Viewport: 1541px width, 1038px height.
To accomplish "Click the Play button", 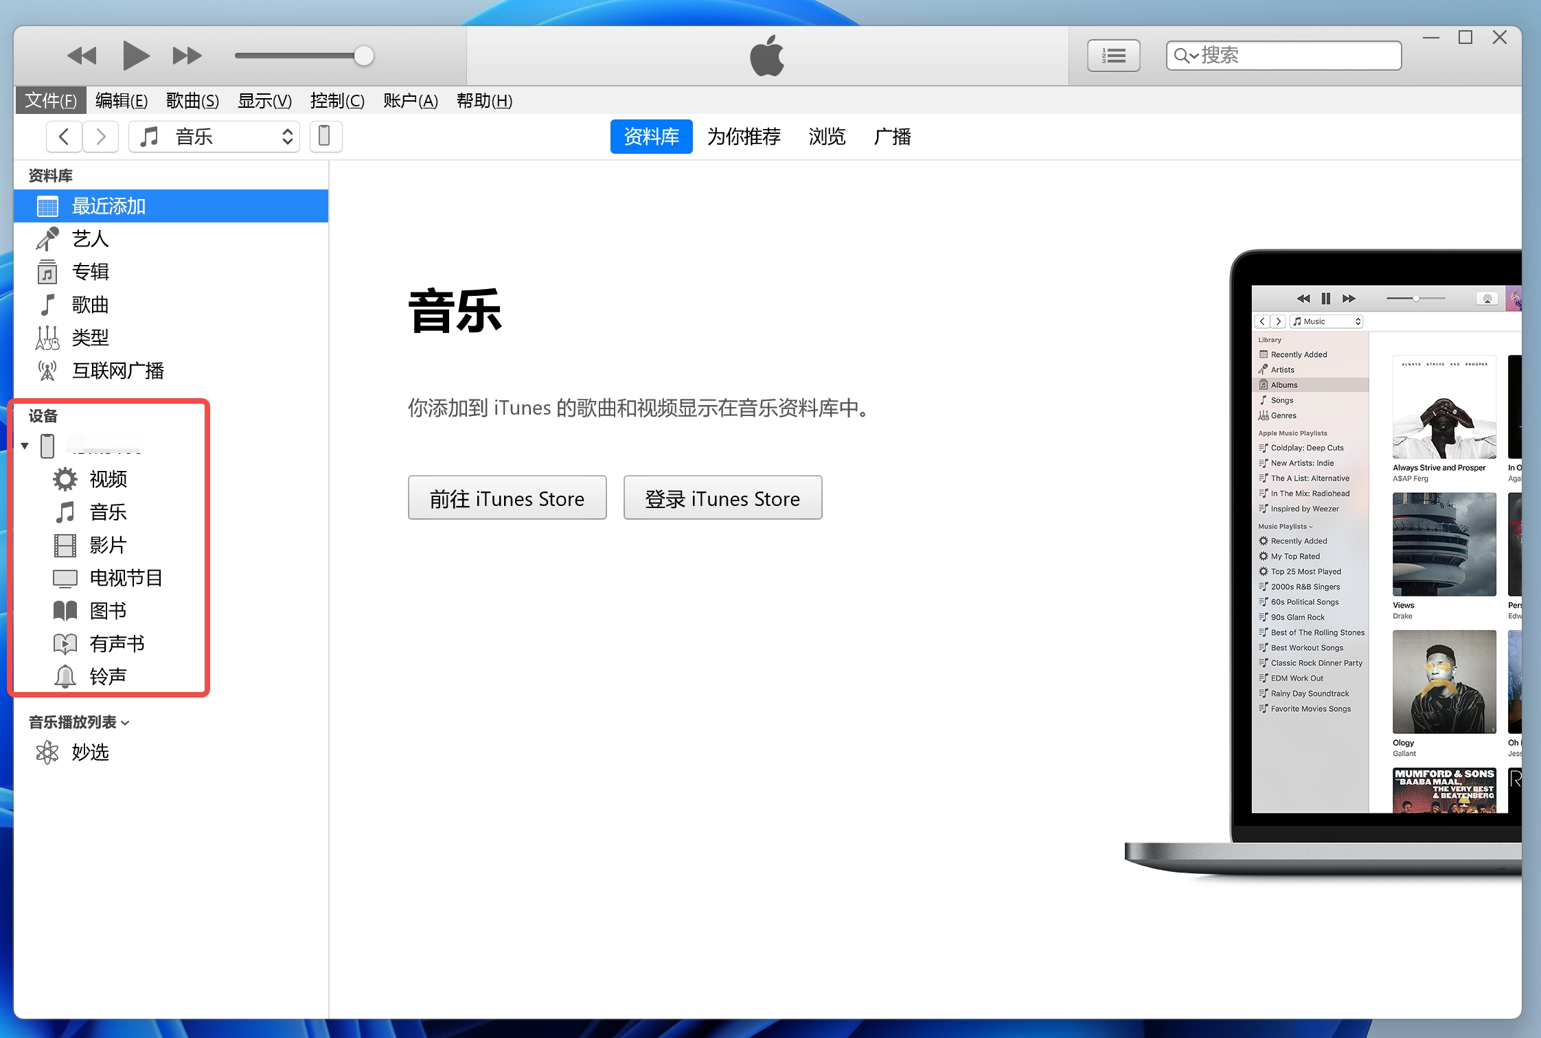I will tap(135, 56).
